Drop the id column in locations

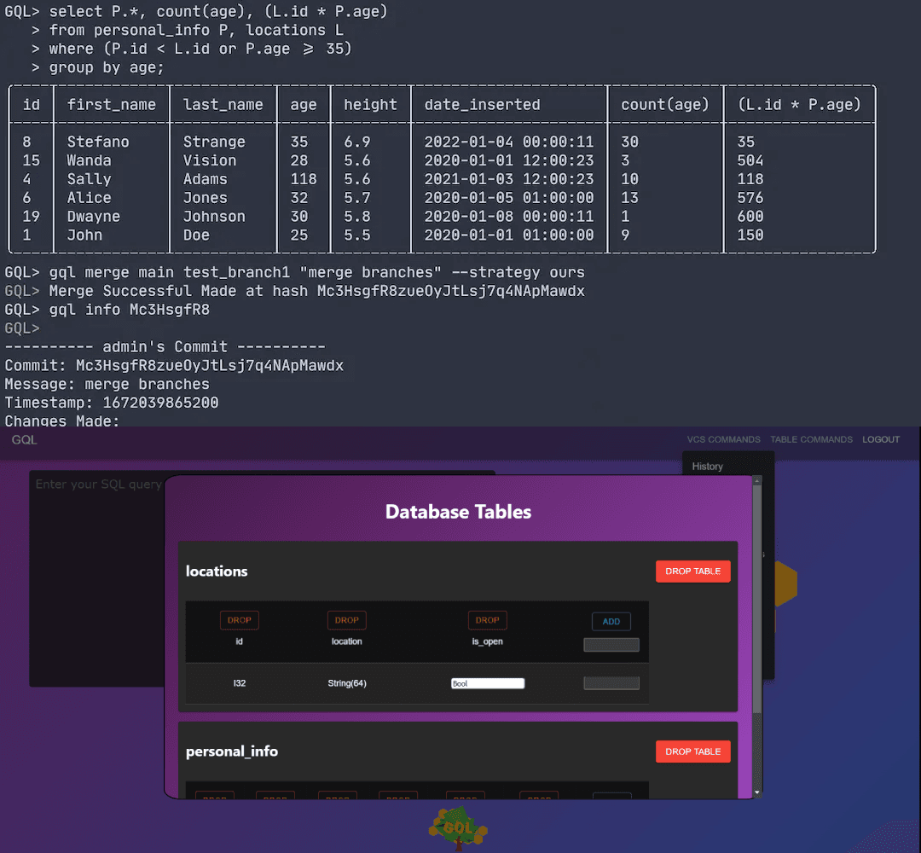239,620
